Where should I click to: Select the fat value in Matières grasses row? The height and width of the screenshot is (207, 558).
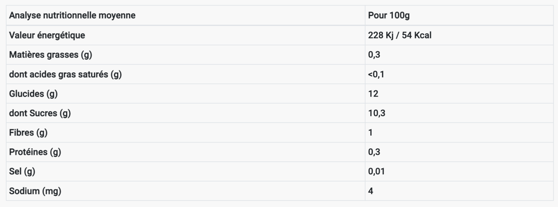(374, 55)
